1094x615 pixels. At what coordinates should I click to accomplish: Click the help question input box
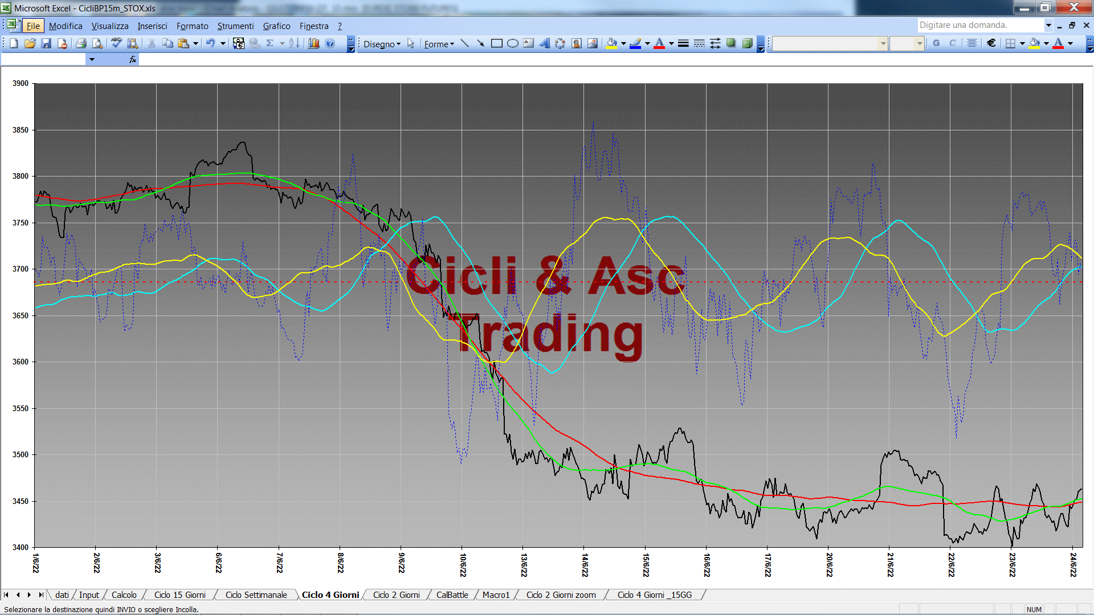980,25
